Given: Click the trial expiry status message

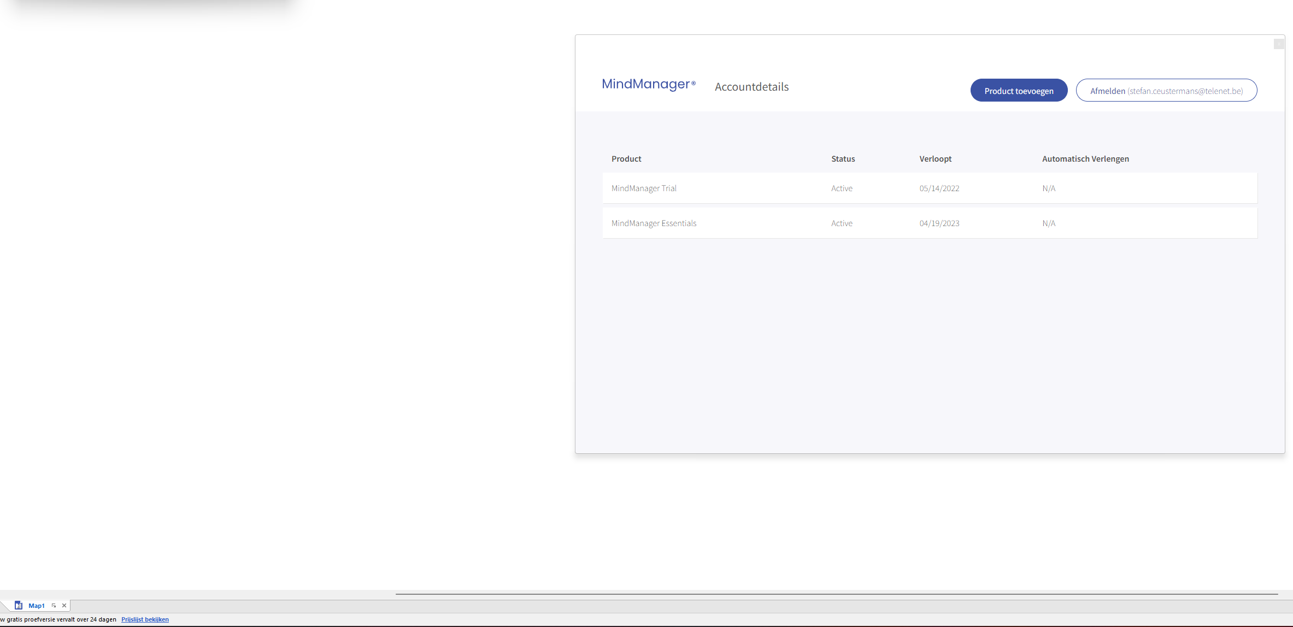Looking at the screenshot, I should 59,619.
